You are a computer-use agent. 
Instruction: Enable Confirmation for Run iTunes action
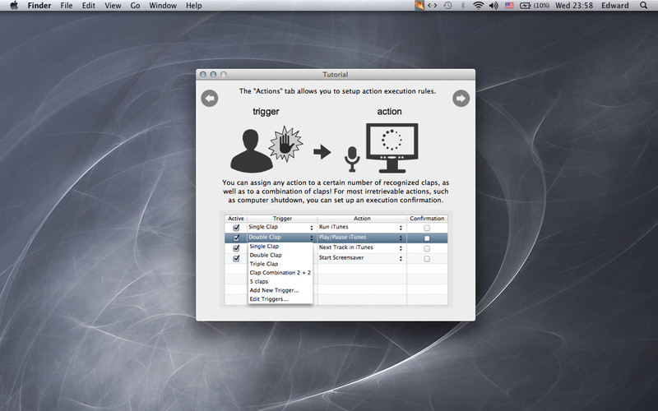tap(426, 228)
